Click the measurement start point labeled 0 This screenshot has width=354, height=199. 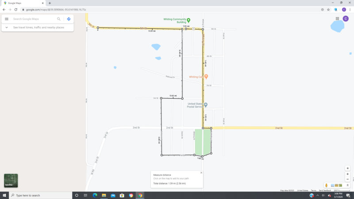tap(98, 28)
